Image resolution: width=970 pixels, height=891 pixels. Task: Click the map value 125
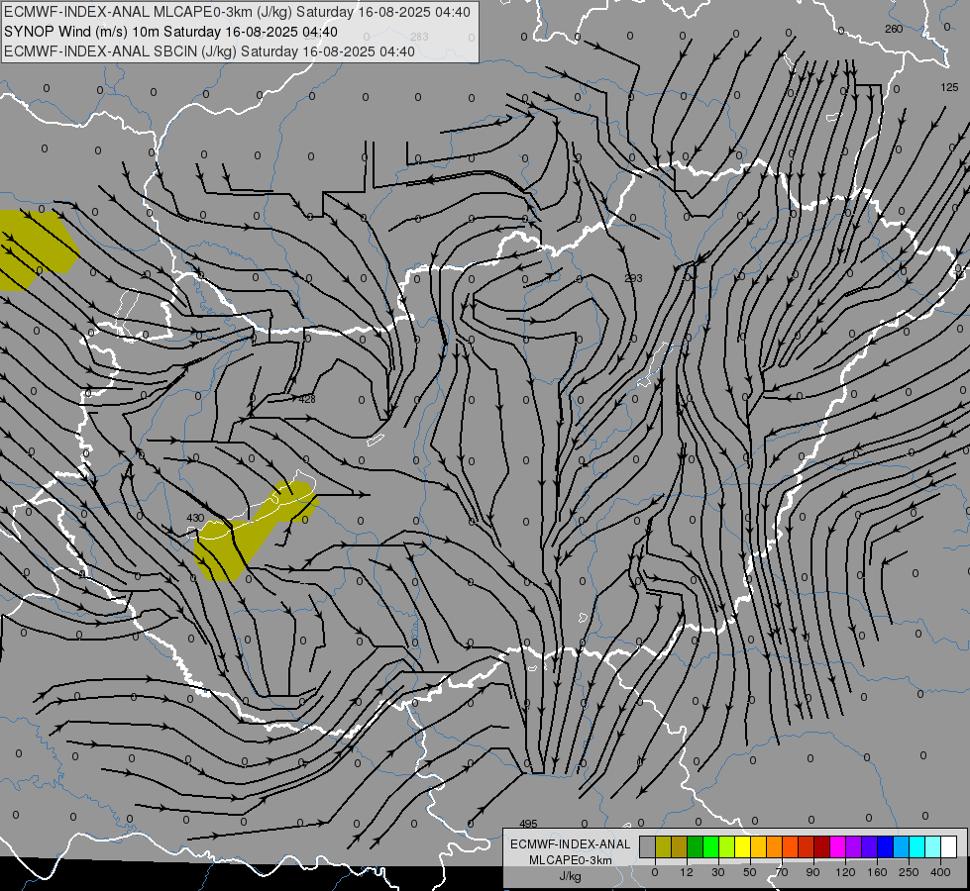949,88
